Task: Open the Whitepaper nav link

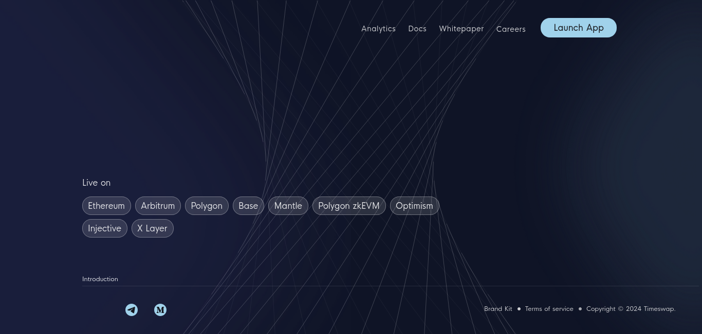Action: click(x=461, y=29)
